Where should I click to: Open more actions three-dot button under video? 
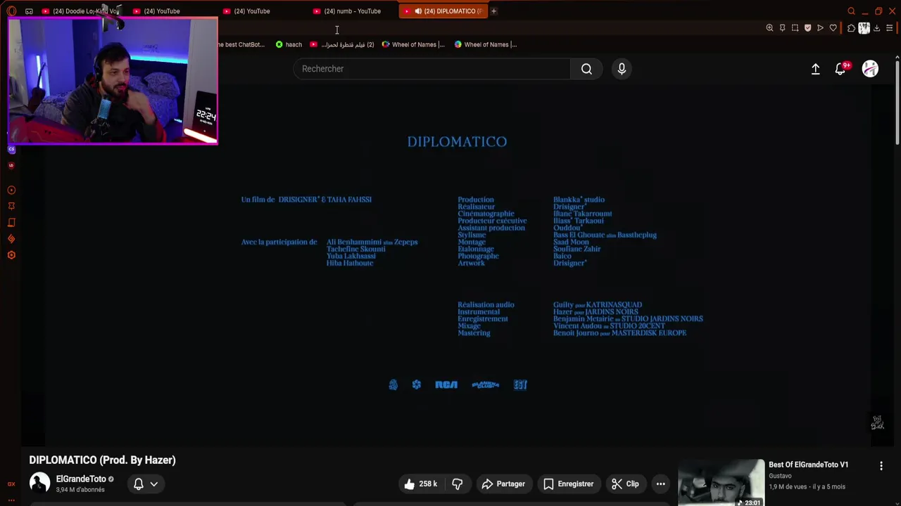point(660,484)
